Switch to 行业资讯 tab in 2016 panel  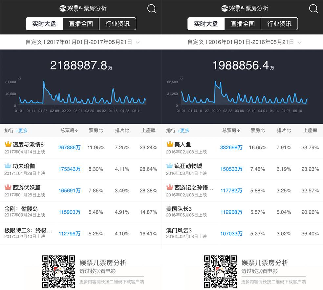(279, 24)
